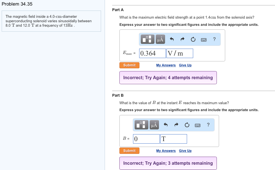The width and height of the screenshot is (275, 170).
Task: Open My Answers link for Part A
Action: click(166, 65)
